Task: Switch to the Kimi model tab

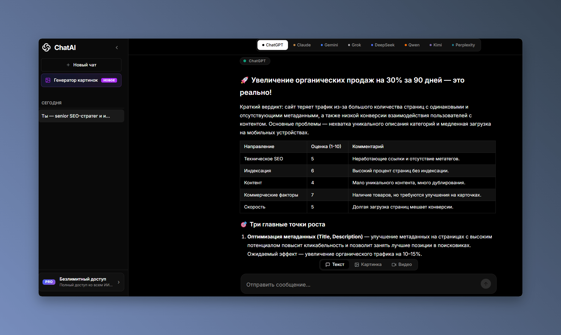Action: coord(436,45)
